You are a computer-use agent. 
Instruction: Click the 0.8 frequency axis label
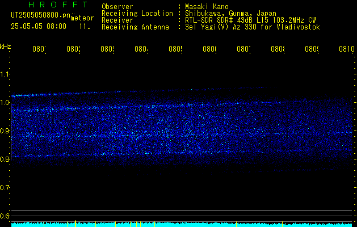5,159
